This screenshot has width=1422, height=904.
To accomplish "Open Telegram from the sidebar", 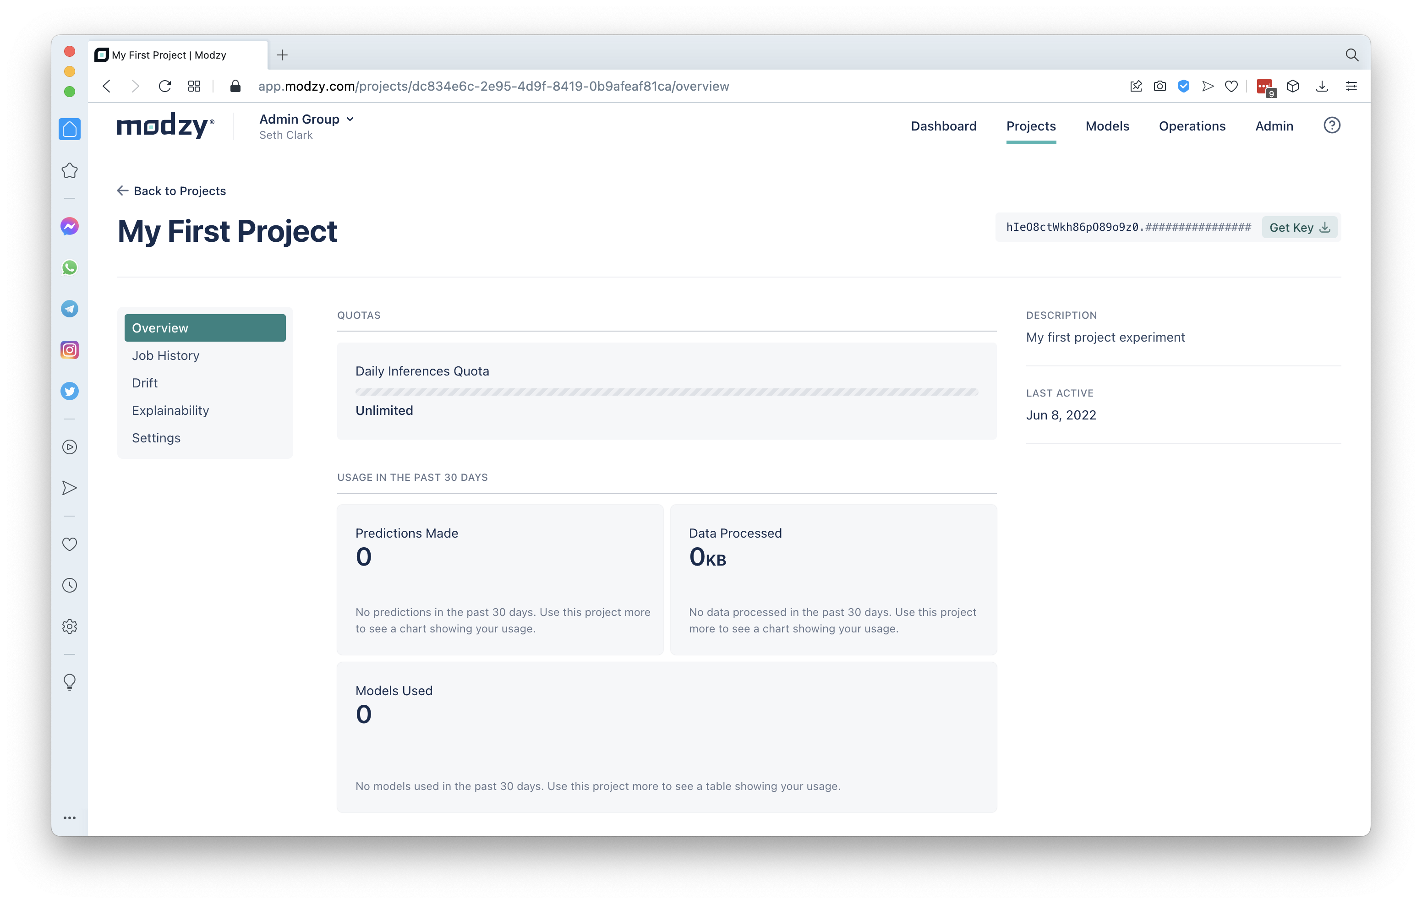I will 70,309.
